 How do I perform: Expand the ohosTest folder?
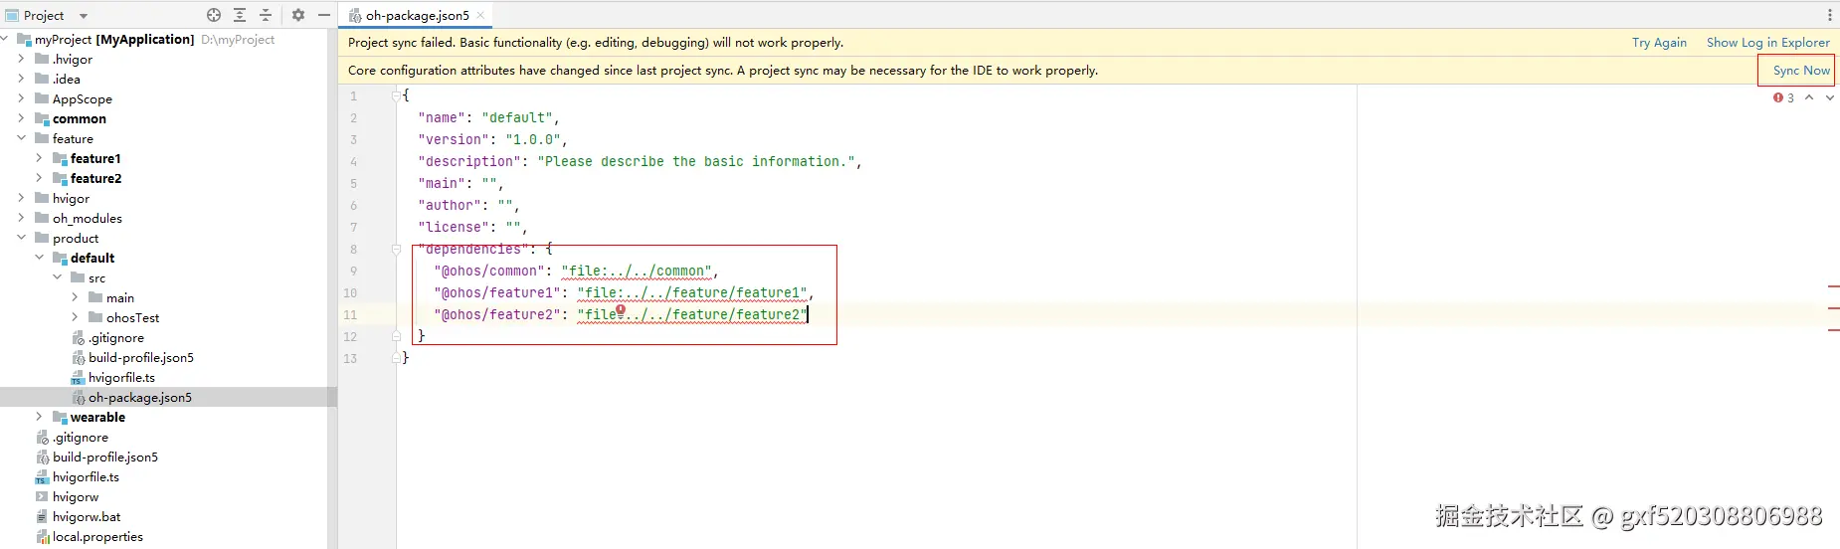(75, 317)
